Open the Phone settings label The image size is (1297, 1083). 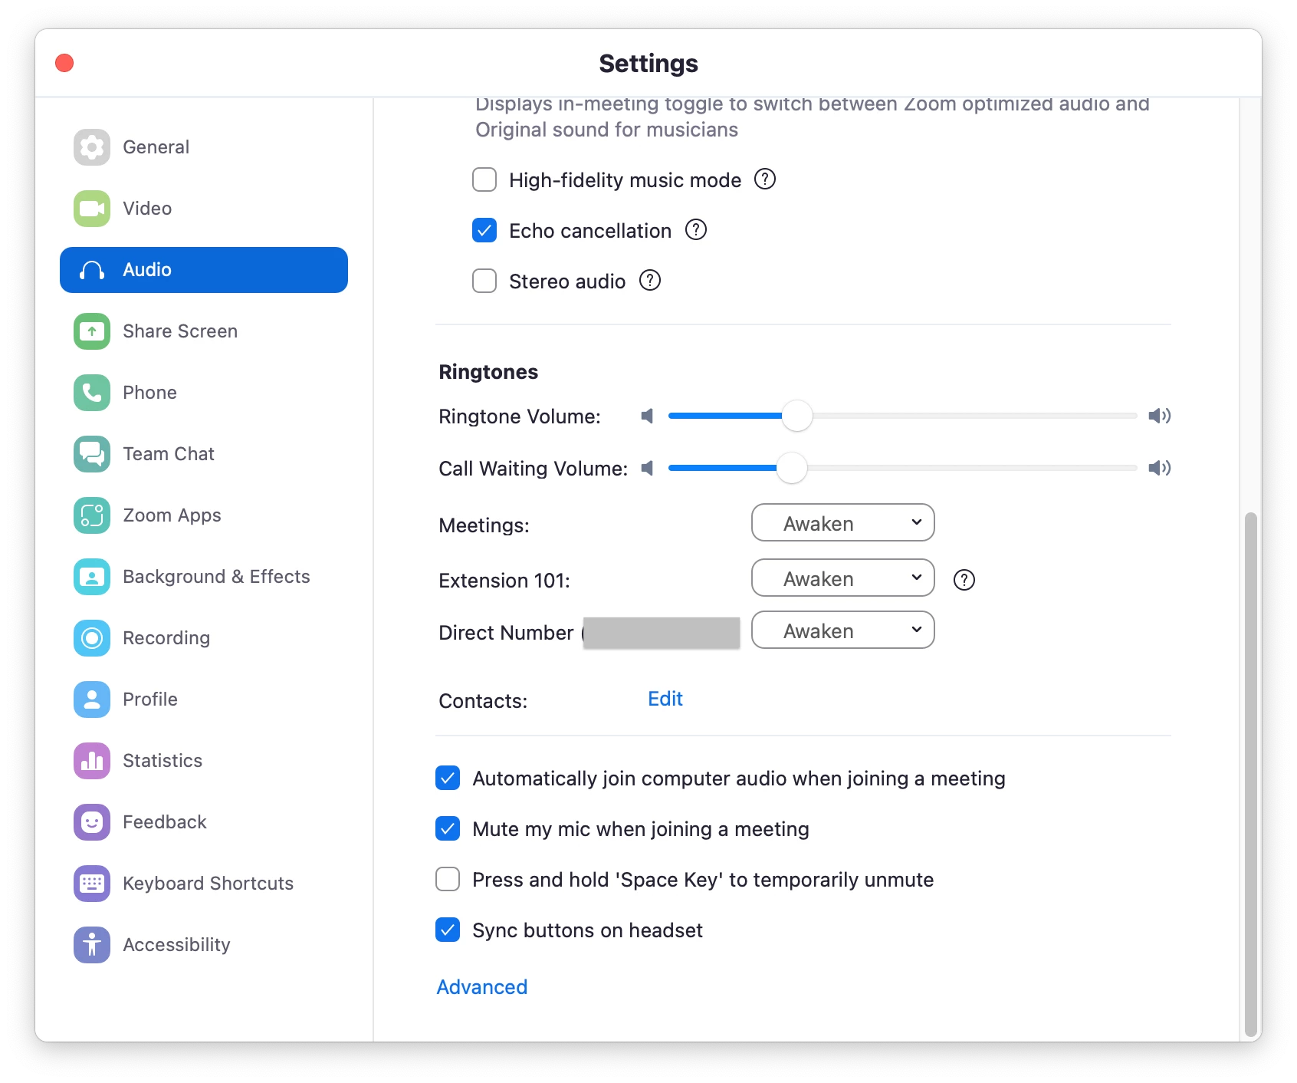click(149, 393)
